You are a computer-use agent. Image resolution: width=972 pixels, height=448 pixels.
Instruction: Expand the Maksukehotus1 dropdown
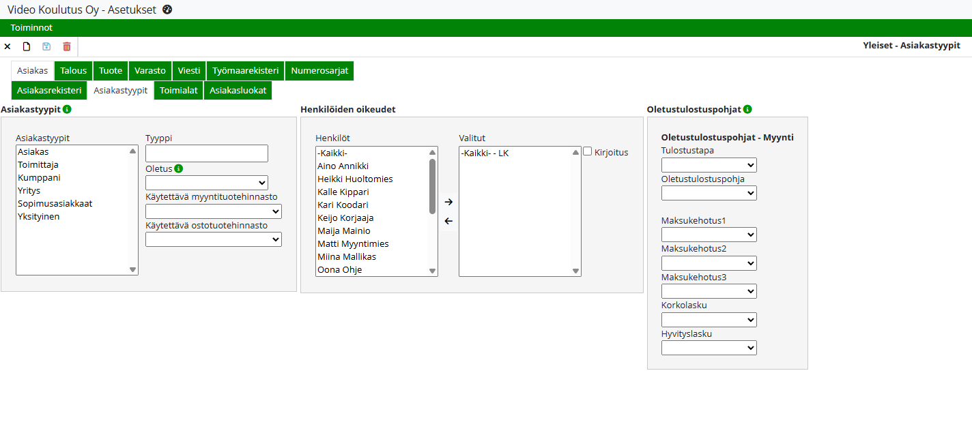(x=709, y=235)
